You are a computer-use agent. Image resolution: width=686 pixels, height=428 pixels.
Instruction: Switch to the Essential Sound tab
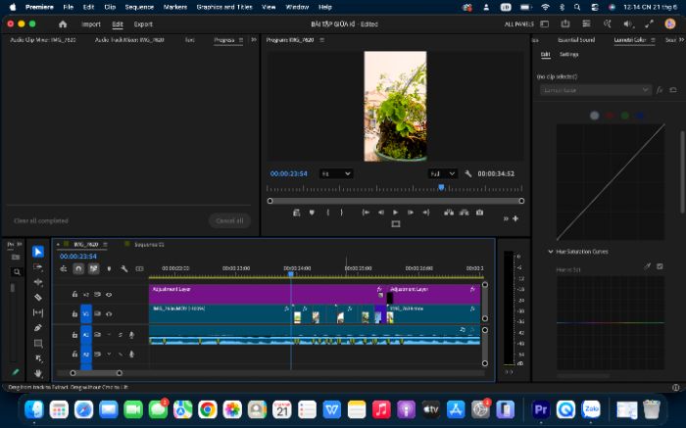pyautogui.click(x=576, y=40)
